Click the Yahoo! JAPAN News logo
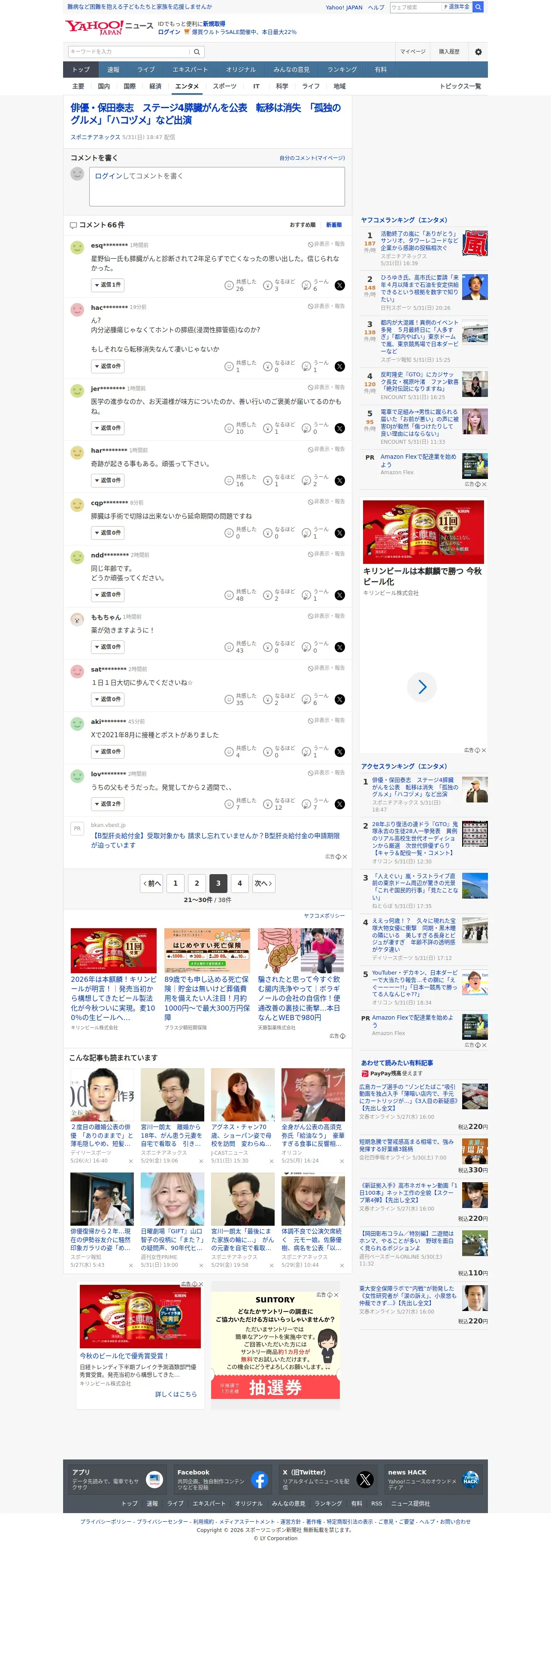The image size is (551, 1653). click(x=109, y=27)
